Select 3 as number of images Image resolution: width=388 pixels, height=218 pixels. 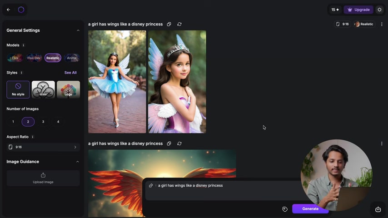click(43, 122)
